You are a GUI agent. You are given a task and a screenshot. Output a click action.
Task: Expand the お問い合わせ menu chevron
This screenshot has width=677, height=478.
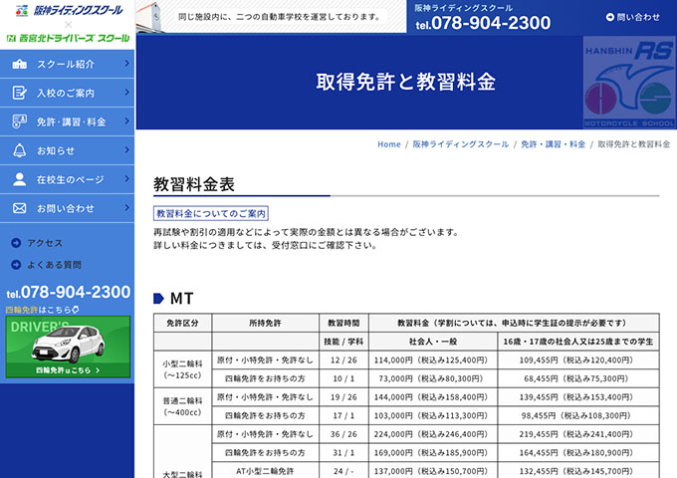(127, 208)
